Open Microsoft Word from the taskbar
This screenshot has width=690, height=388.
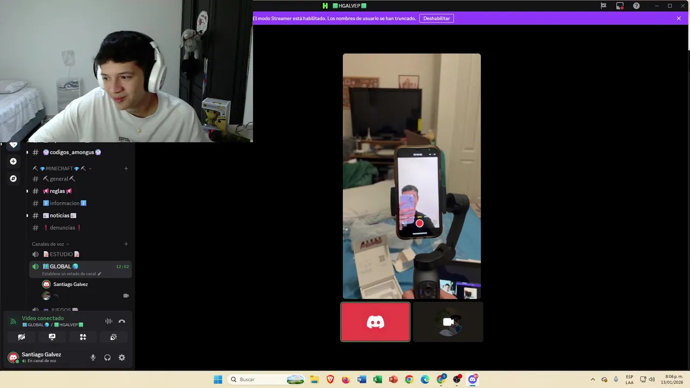coord(362,379)
